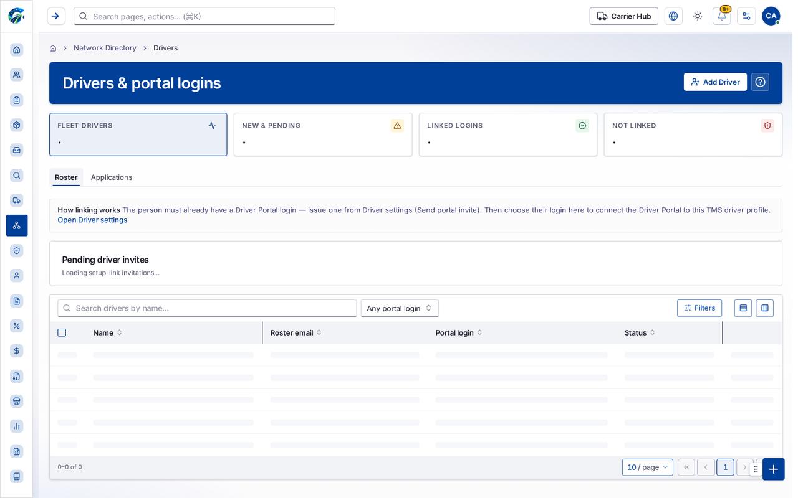Sort by the Status column

click(x=640, y=333)
